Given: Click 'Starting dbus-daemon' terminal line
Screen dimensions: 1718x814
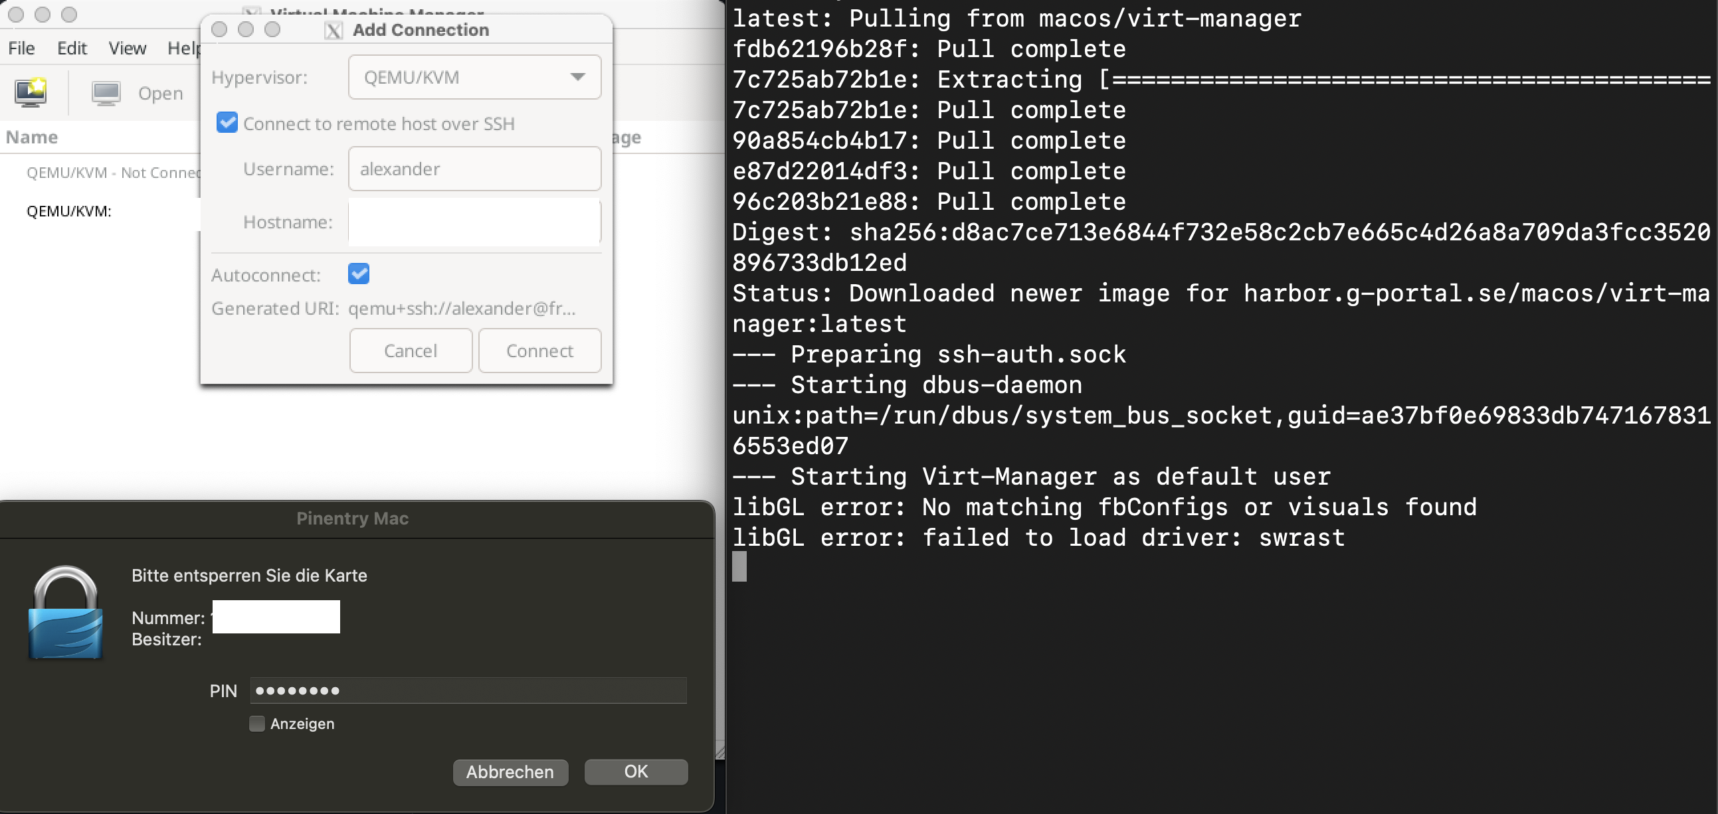Looking at the screenshot, I should pos(907,384).
